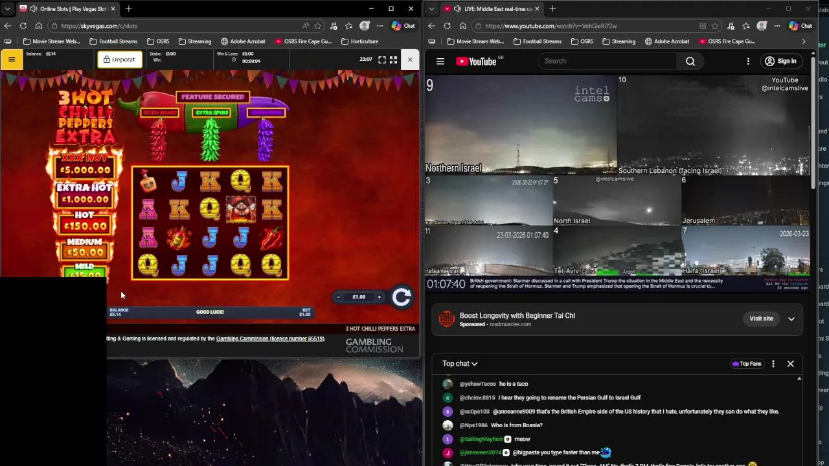The image size is (829, 466).
Task: Reload the Sky Vegas page
Action: pos(23,26)
